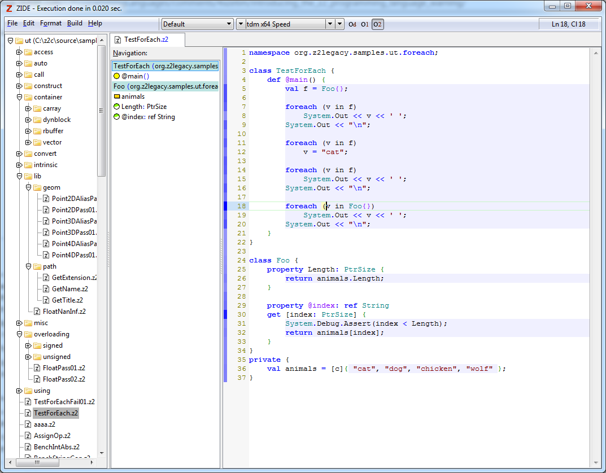
Task: Select Od optimization level
Action: (352, 24)
